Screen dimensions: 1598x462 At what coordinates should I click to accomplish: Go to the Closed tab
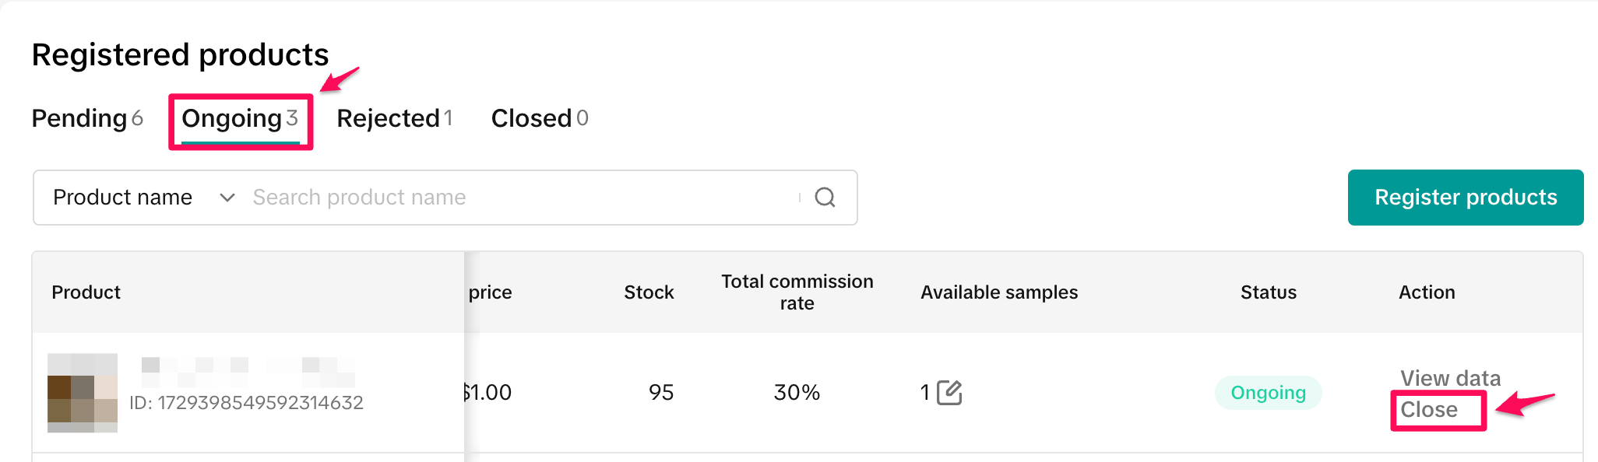coord(539,119)
